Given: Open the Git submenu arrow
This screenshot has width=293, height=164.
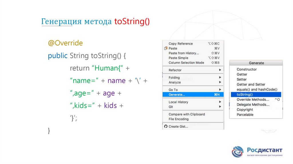Looking at the screenshot, I should (220, 107).
